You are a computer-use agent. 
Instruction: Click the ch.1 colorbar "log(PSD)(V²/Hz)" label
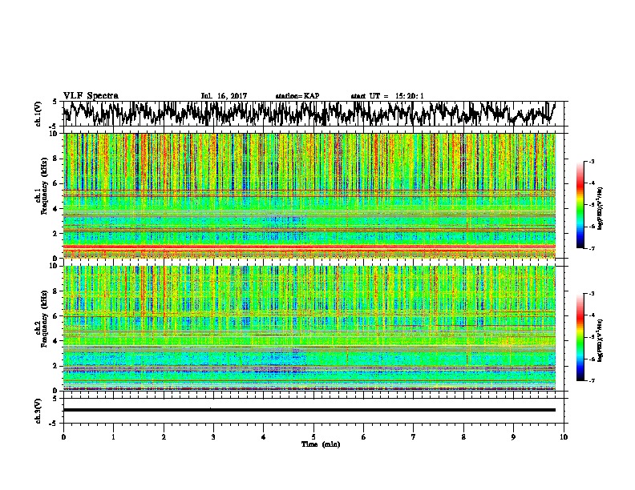601,209
